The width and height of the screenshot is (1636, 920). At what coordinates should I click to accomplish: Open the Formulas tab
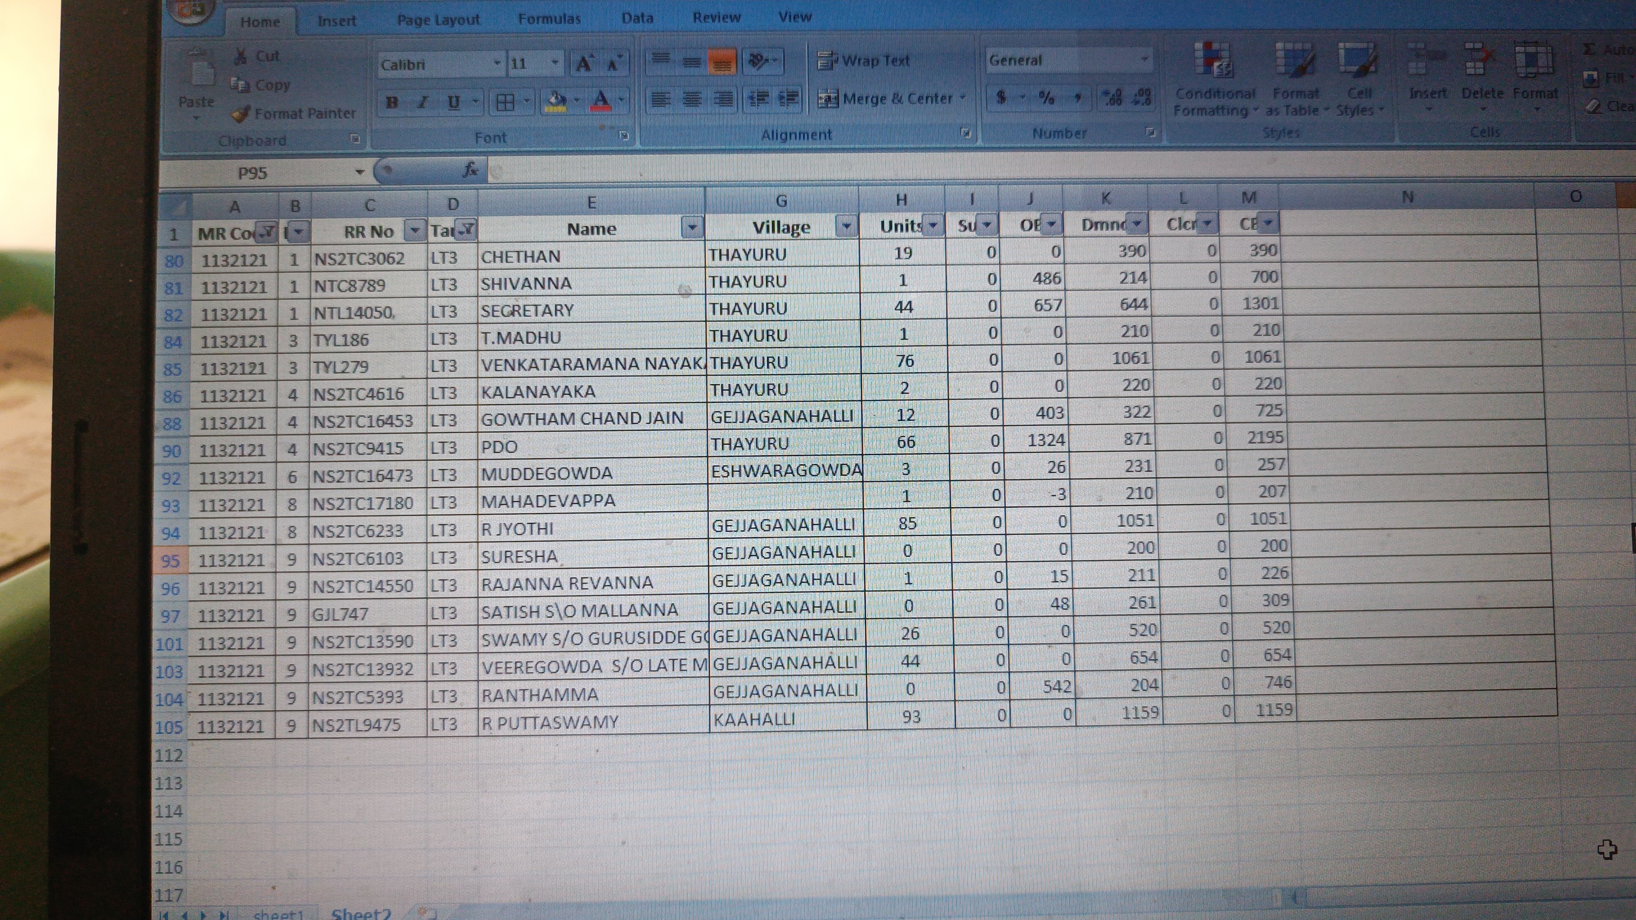tap(549, 19)
